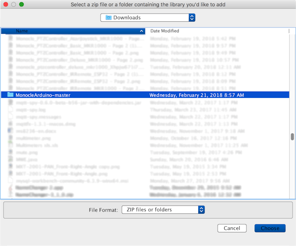Select the MonocleArduino-master folder row

145,95
